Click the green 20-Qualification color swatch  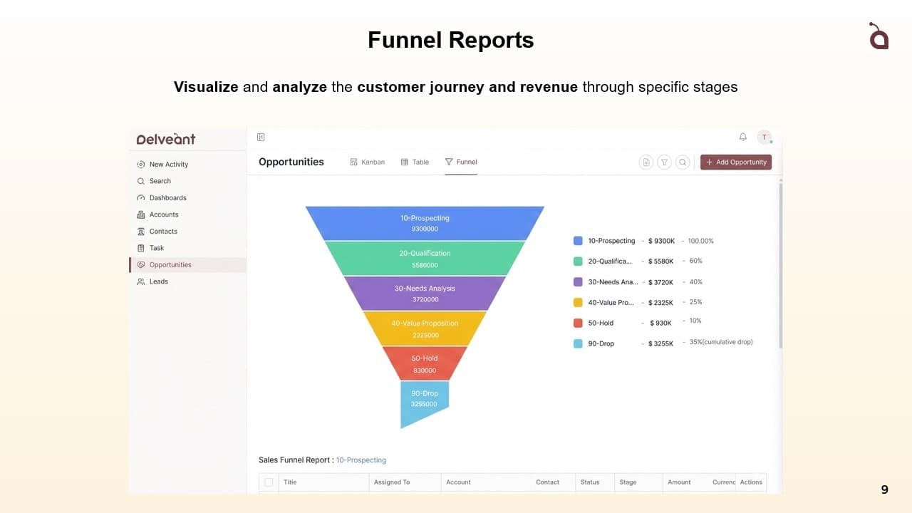(577, 261)
